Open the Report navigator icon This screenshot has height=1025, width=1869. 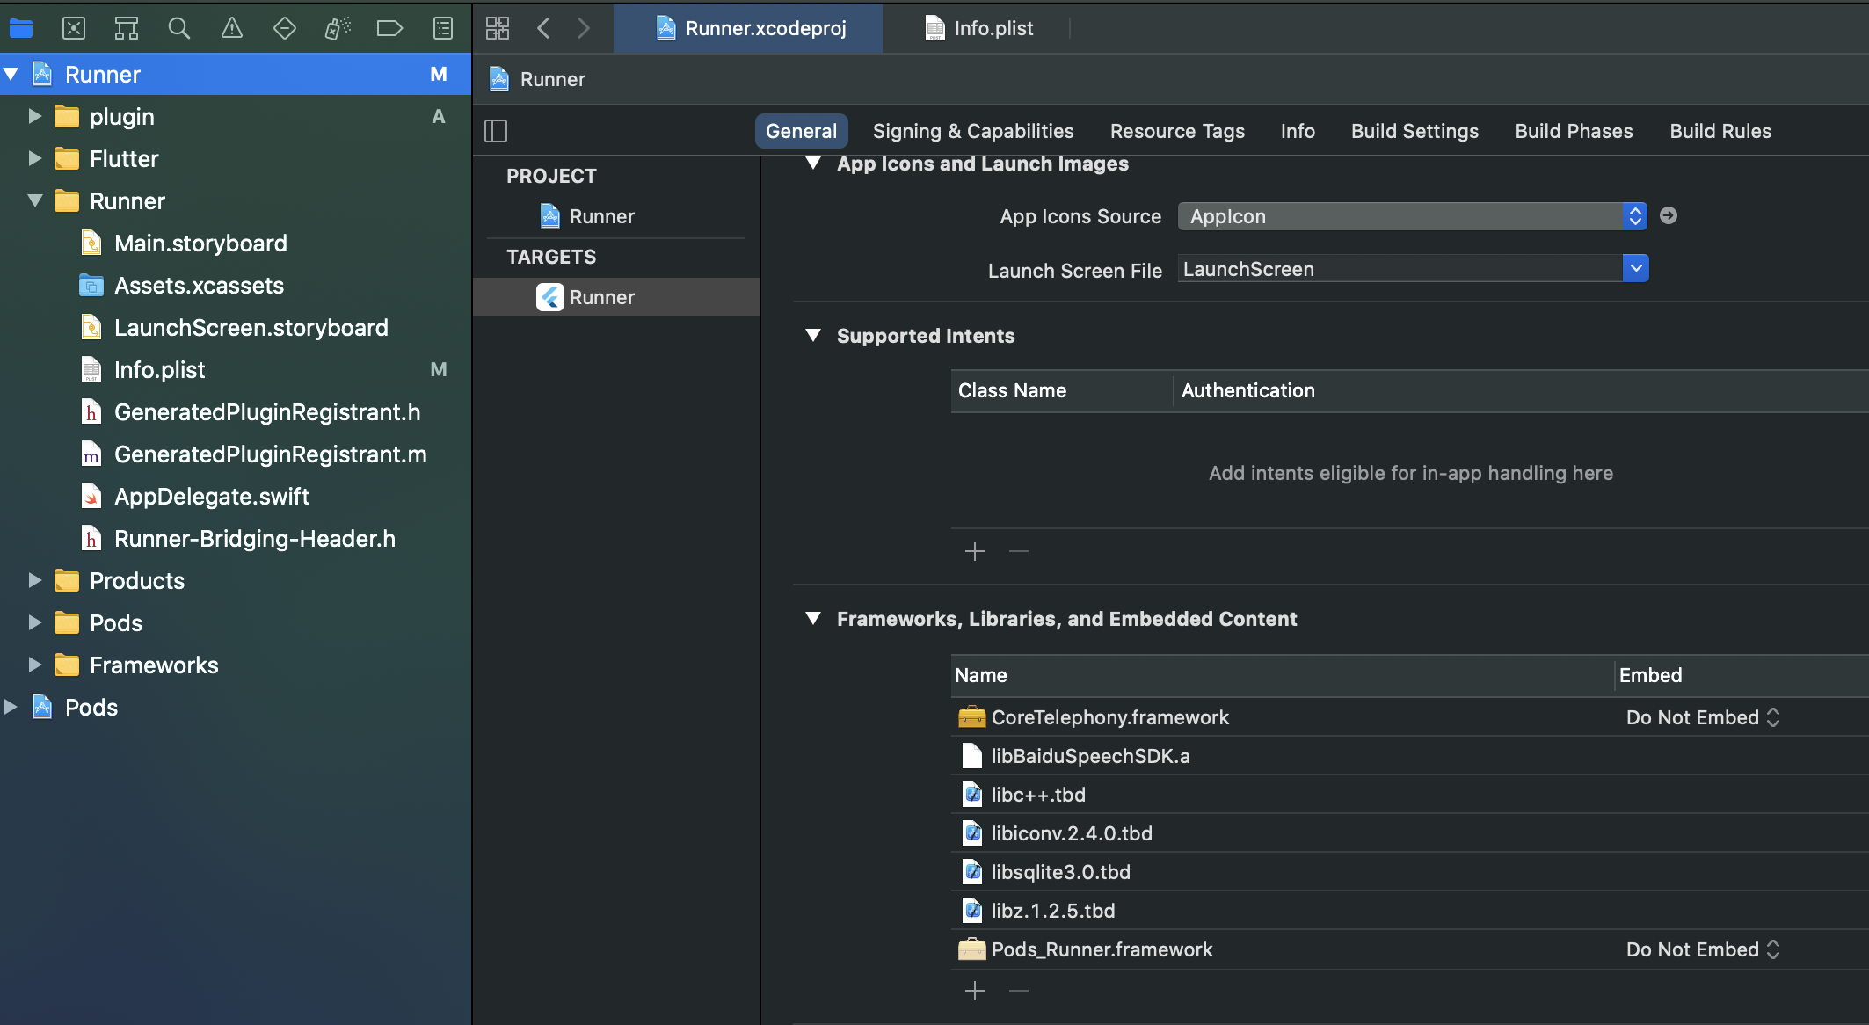point(443,28)
